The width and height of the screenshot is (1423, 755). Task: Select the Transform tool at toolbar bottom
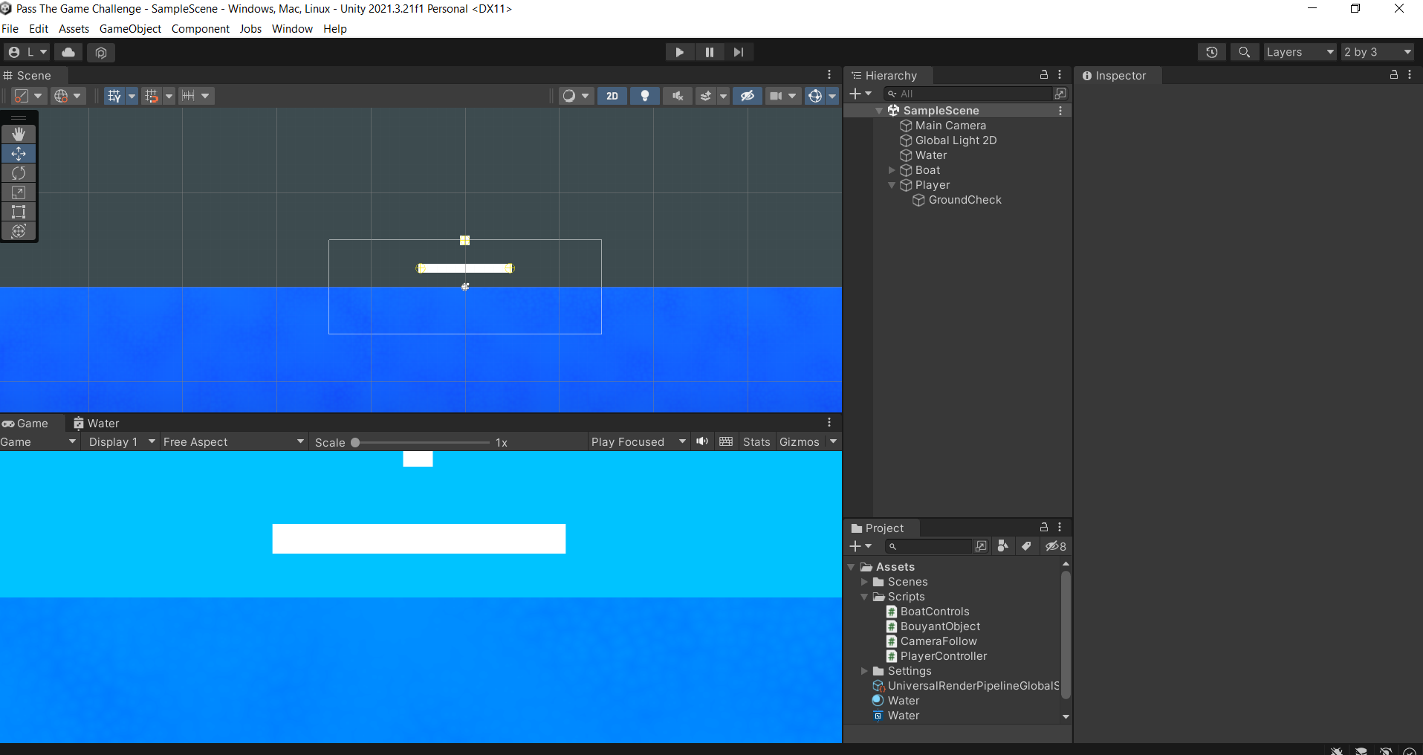tap(19, 231)
